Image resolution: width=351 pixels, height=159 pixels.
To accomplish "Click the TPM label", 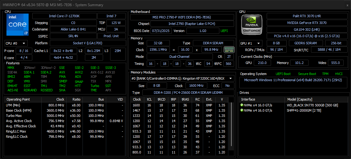I will coord(325,74).
